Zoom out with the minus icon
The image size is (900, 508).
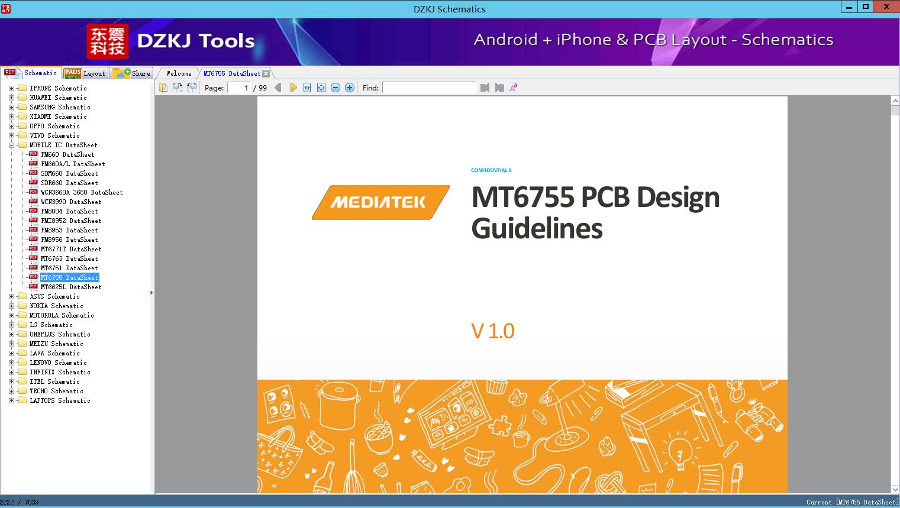point(336,88)
